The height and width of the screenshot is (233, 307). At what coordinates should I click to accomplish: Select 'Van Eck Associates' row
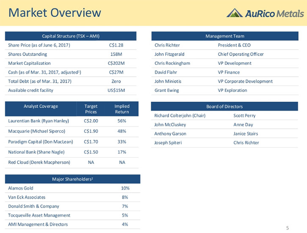(72, 197)
